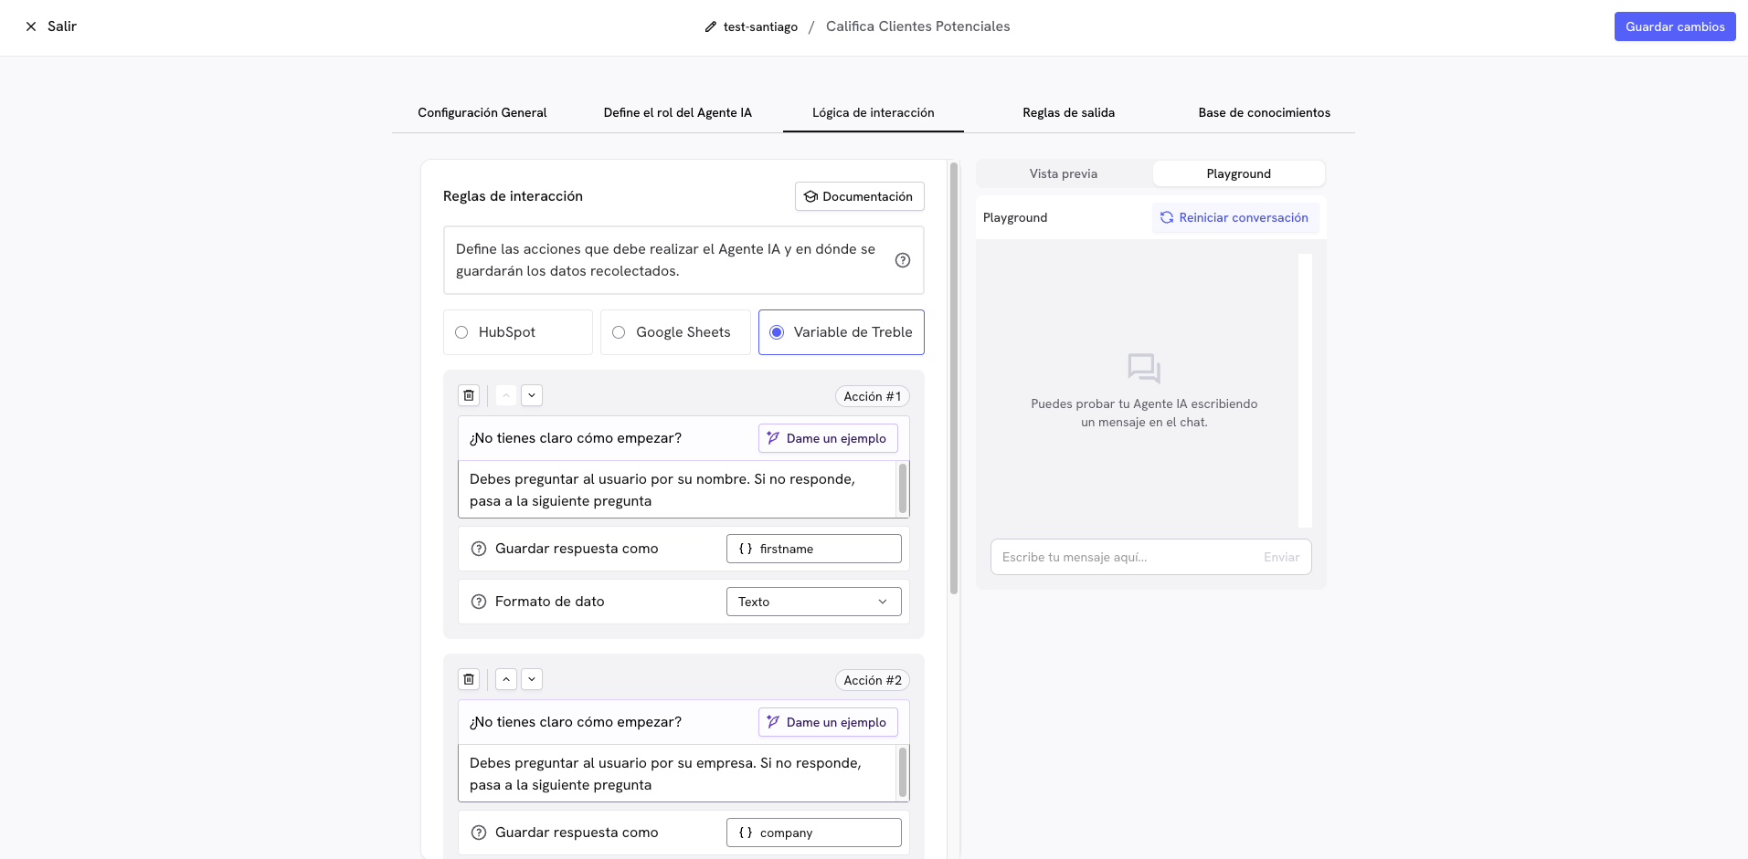Viewport: 1748px width, 859px height.
Task: Click the test-santiago name
Action: click(x=760, y=26)
